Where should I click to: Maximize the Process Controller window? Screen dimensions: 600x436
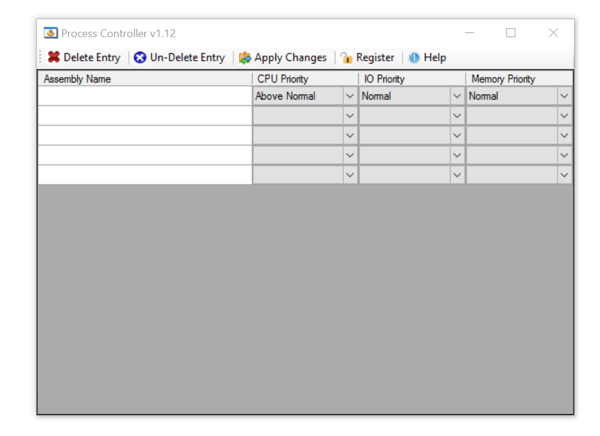511,33
